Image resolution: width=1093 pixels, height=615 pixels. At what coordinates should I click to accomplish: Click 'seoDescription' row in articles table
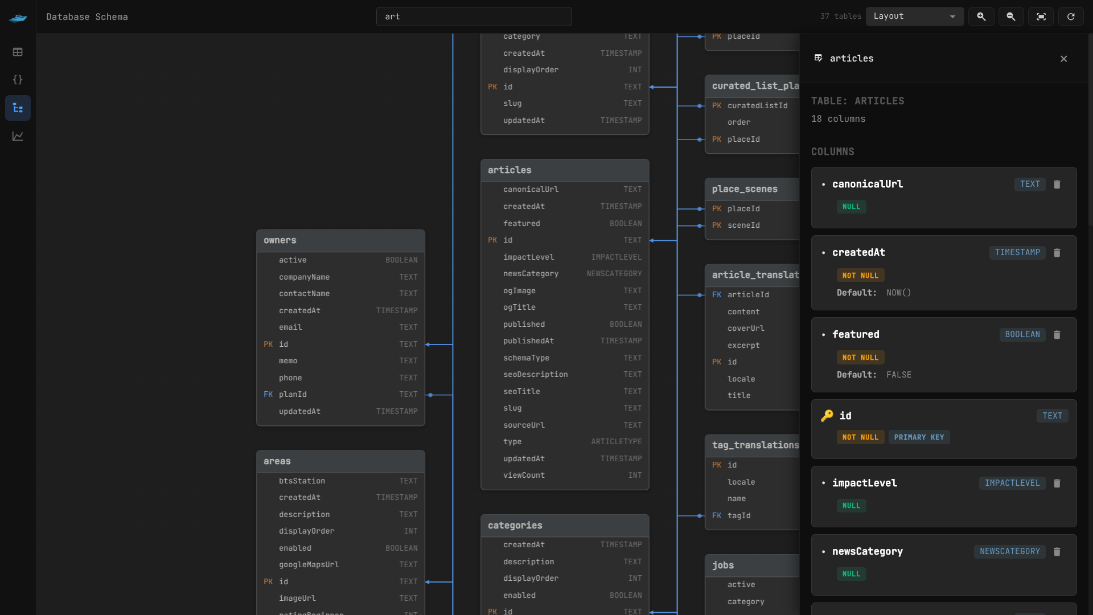coord(565,375)
